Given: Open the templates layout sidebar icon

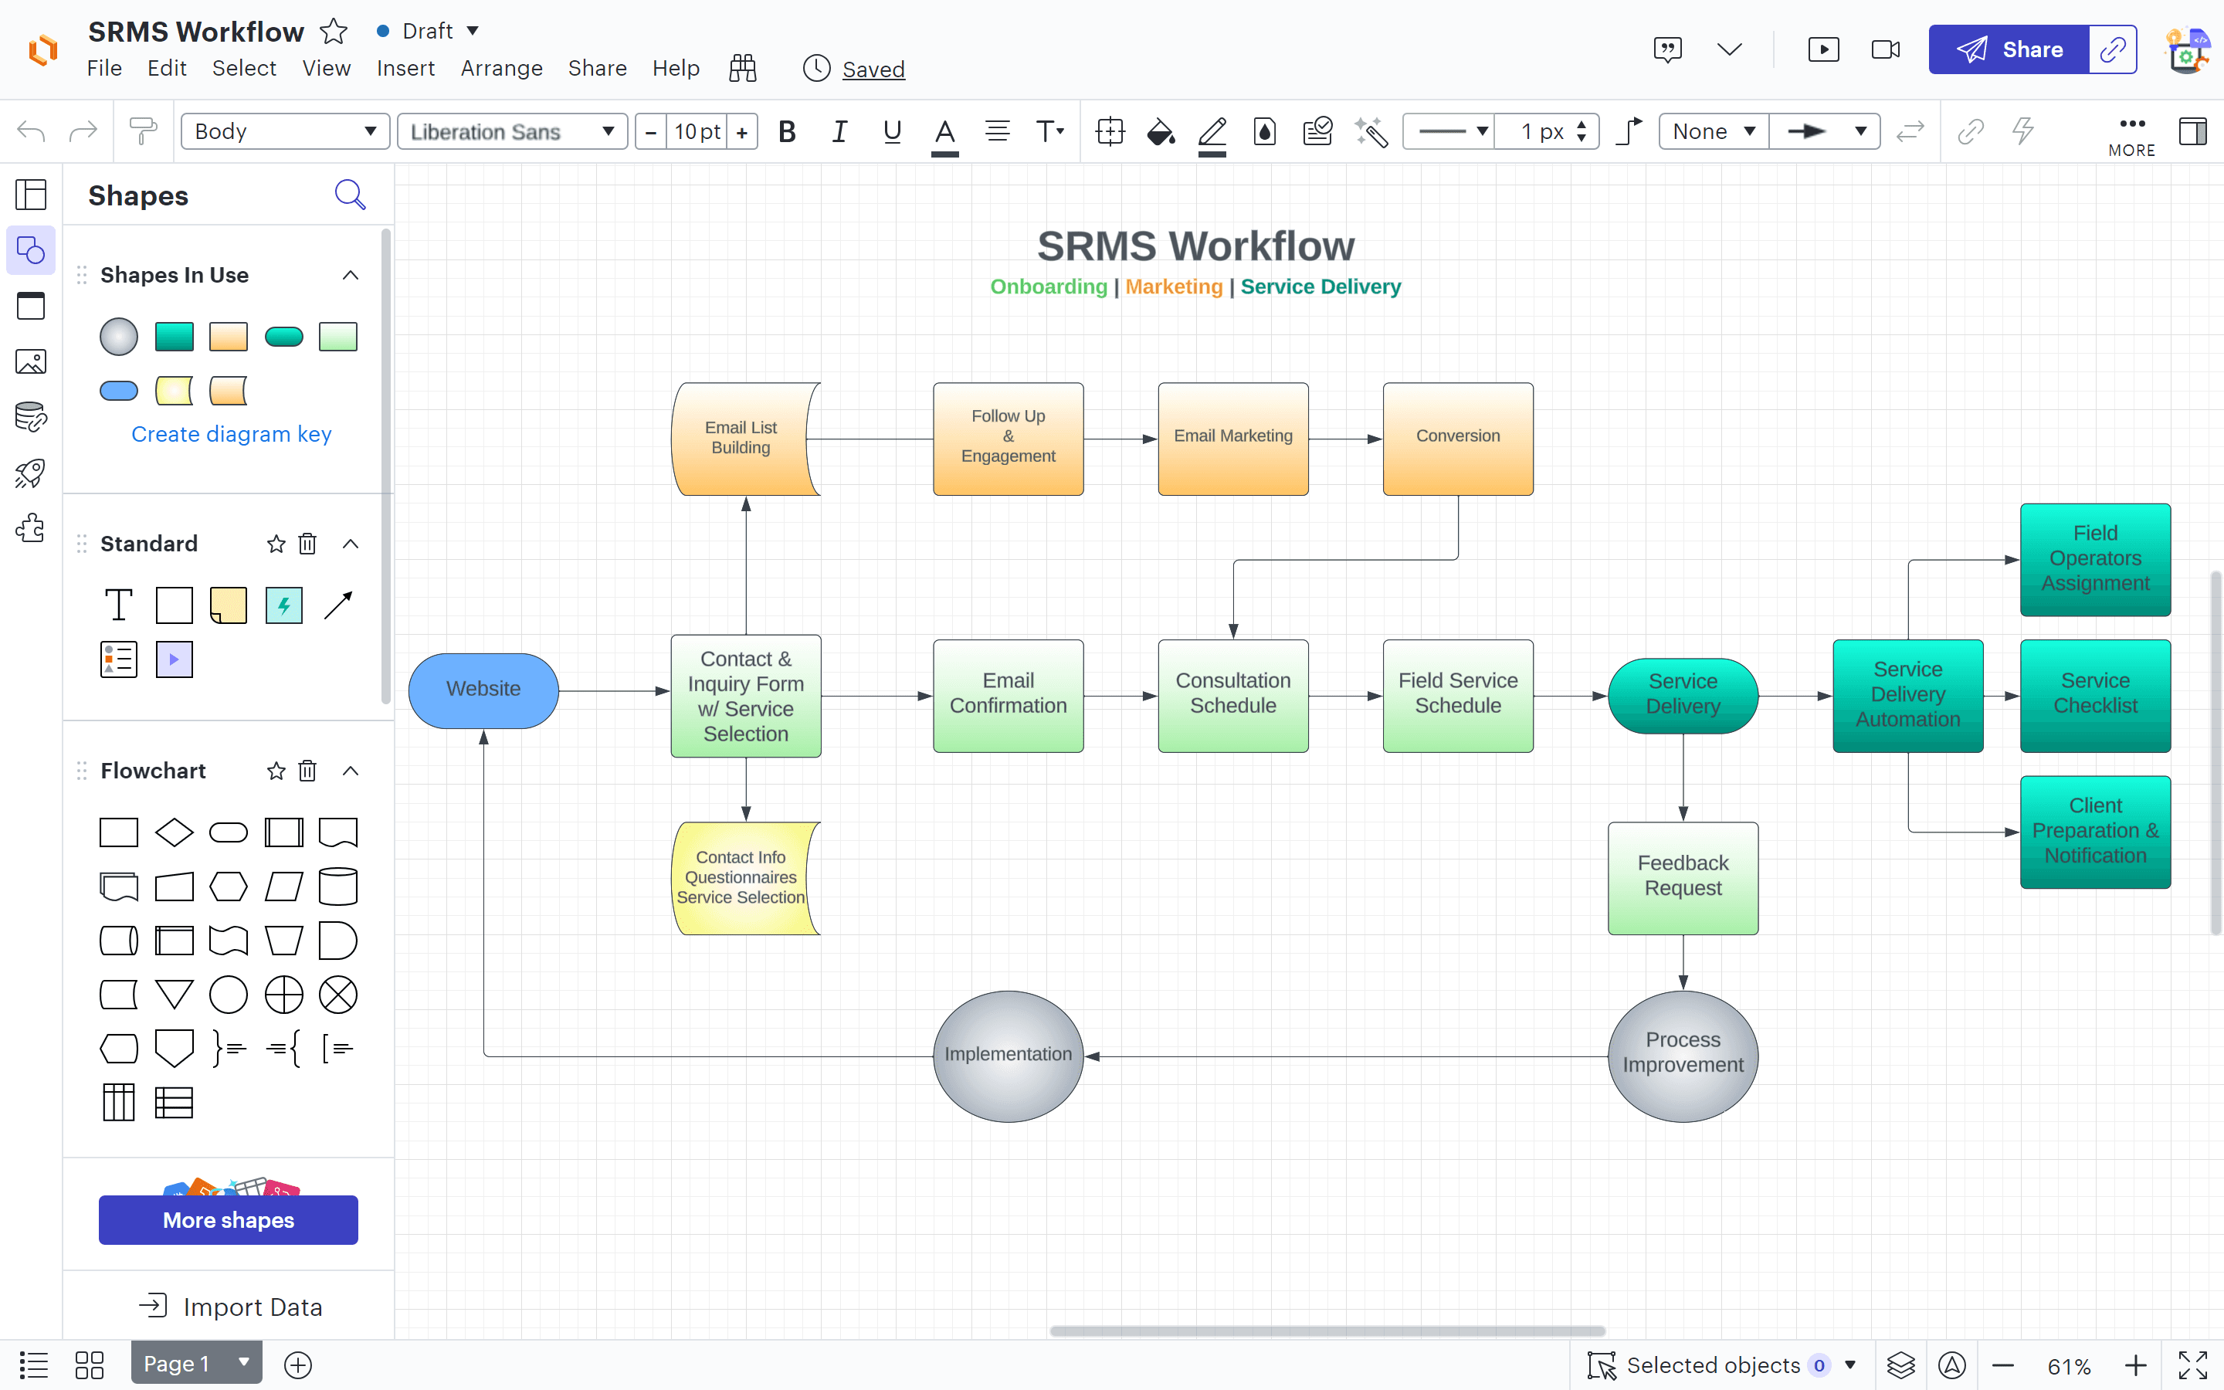Looking at the screenshot, I should (30, 194).
